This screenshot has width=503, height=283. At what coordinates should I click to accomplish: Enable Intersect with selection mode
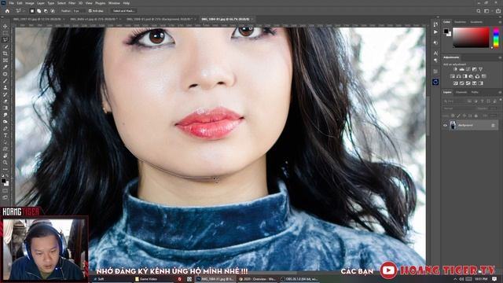click(x=53, y=11)
